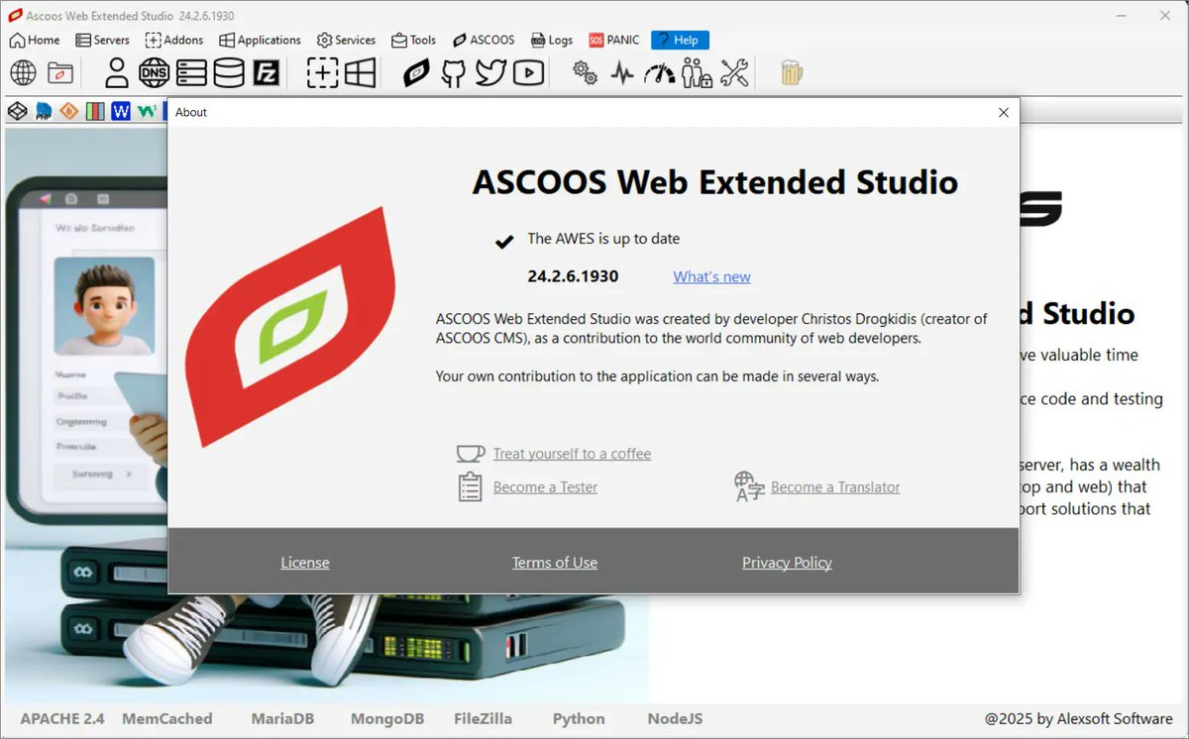Click the blue Help button
The image size is (1189, 739).
(680, 40)
